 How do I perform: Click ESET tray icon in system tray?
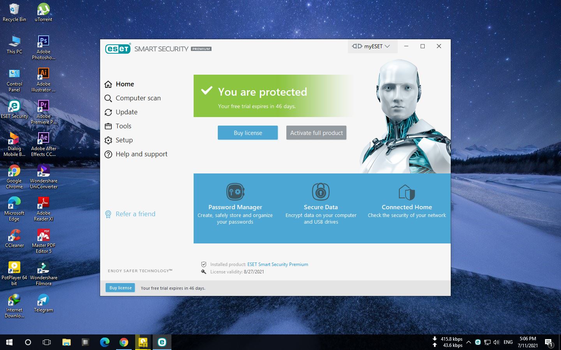coord(478,342)
